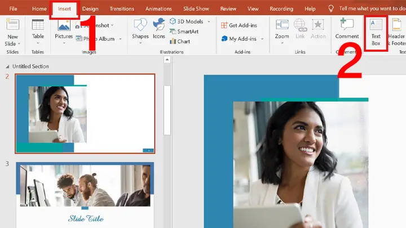Click the Tell me lightbulb icon

pyautogui.click(x=330, y=8)
